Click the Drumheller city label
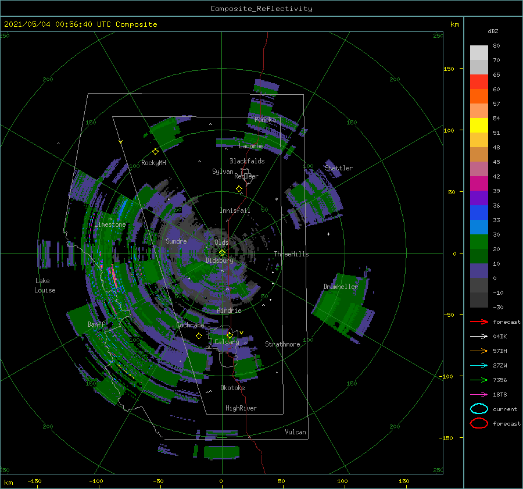Image resolution: width=523 pixels, height=489 pixels. tap(341, 287)
